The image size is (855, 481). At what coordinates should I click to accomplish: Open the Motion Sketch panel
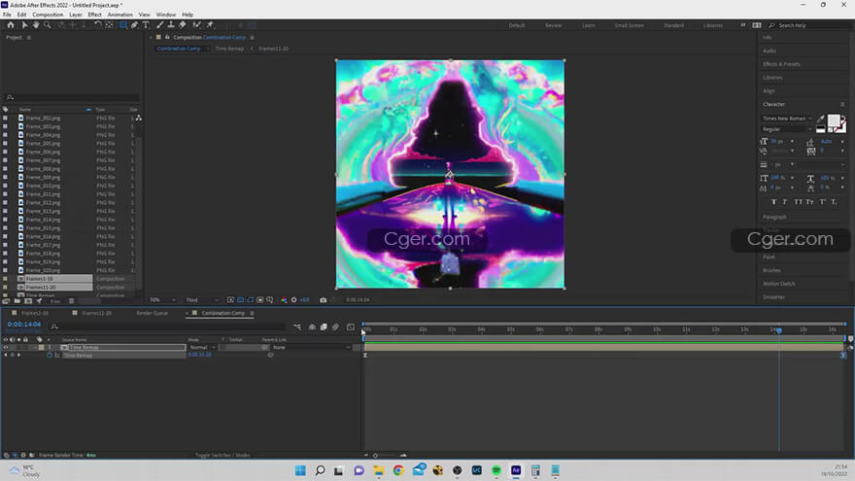click(x=778, y=284)
